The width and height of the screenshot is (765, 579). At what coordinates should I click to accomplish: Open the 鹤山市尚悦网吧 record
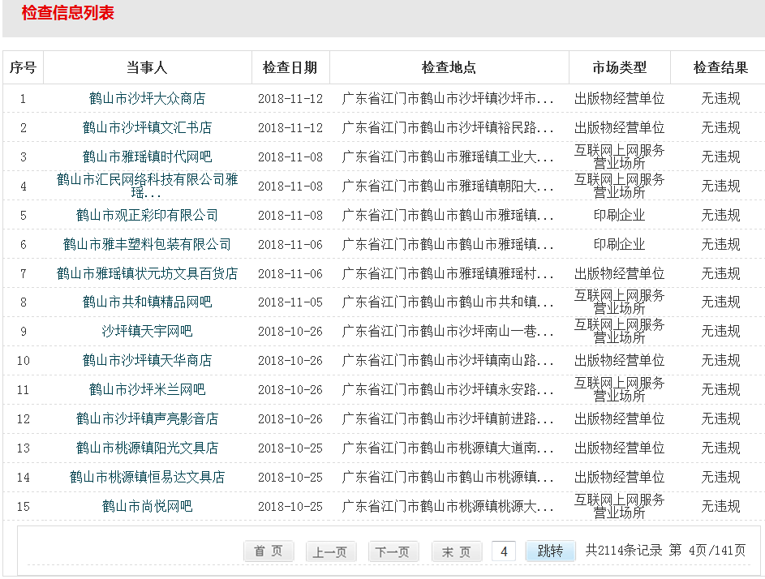point(147,506)
